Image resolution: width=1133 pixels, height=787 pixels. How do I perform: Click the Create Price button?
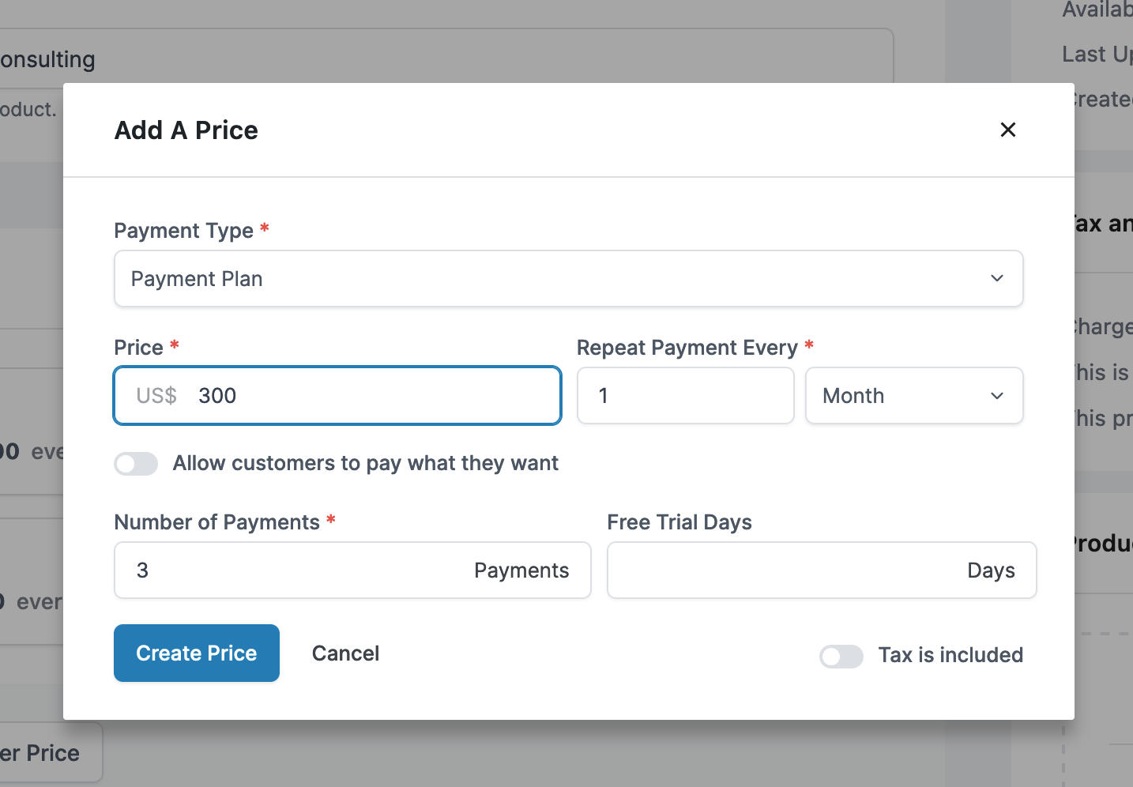coord(197,653)
